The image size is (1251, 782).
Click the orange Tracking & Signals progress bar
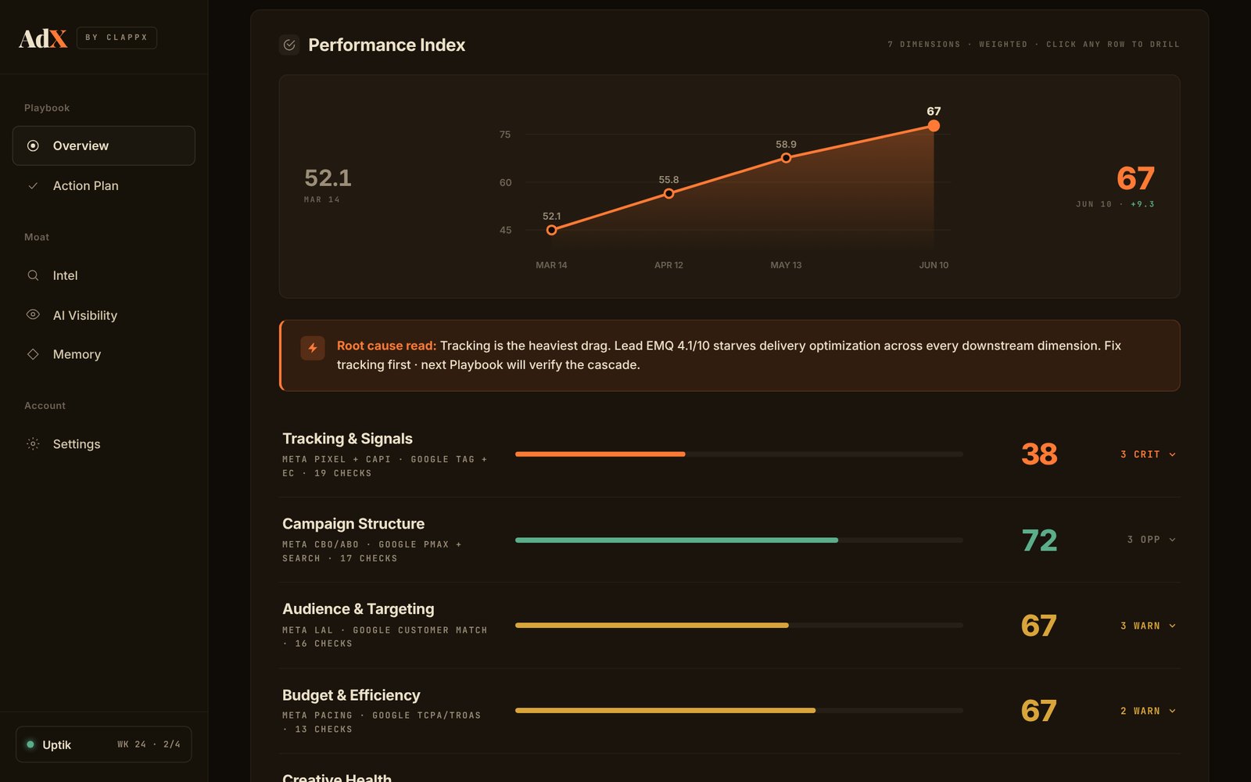pyautogui.click(x=600, y=454)
